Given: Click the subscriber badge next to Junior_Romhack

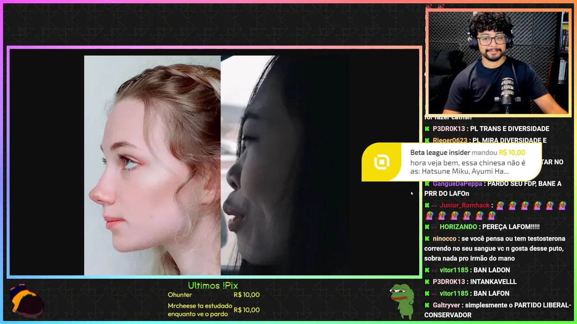Looking at the screenshot, I should [x=434, y=205].
